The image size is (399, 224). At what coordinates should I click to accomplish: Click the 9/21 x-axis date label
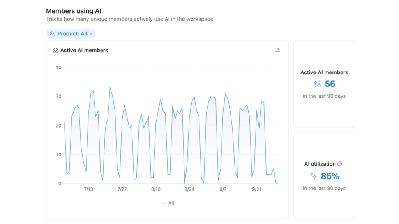[x=256, y=189]
